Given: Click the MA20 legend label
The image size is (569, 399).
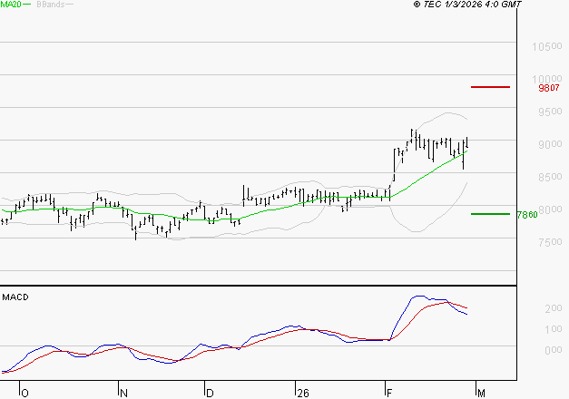Looking at the screenshot, I should (x=11, y=5).
